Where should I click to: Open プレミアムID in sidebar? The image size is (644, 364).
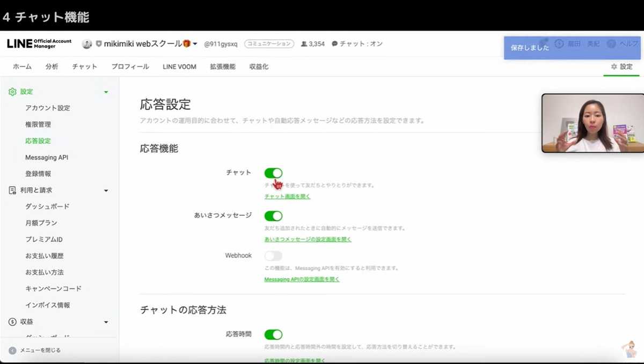pyautogui.click(x=44, y=240)
